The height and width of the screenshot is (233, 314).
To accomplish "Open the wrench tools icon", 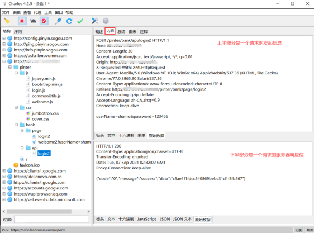I will [95, 21].
